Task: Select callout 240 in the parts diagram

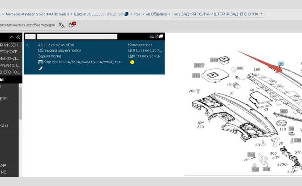Action: pyautogui.click(x=214, y=60)
